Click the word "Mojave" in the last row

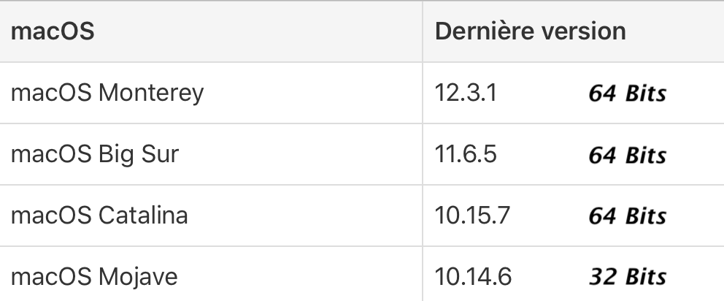click(x=138, y=278)
